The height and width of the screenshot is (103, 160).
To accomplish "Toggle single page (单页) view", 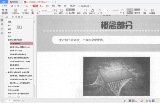I will tap(137, 10).
